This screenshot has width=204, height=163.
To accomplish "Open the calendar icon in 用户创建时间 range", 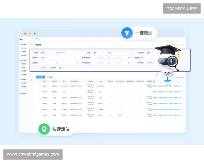I will click(x=129, y=63).
